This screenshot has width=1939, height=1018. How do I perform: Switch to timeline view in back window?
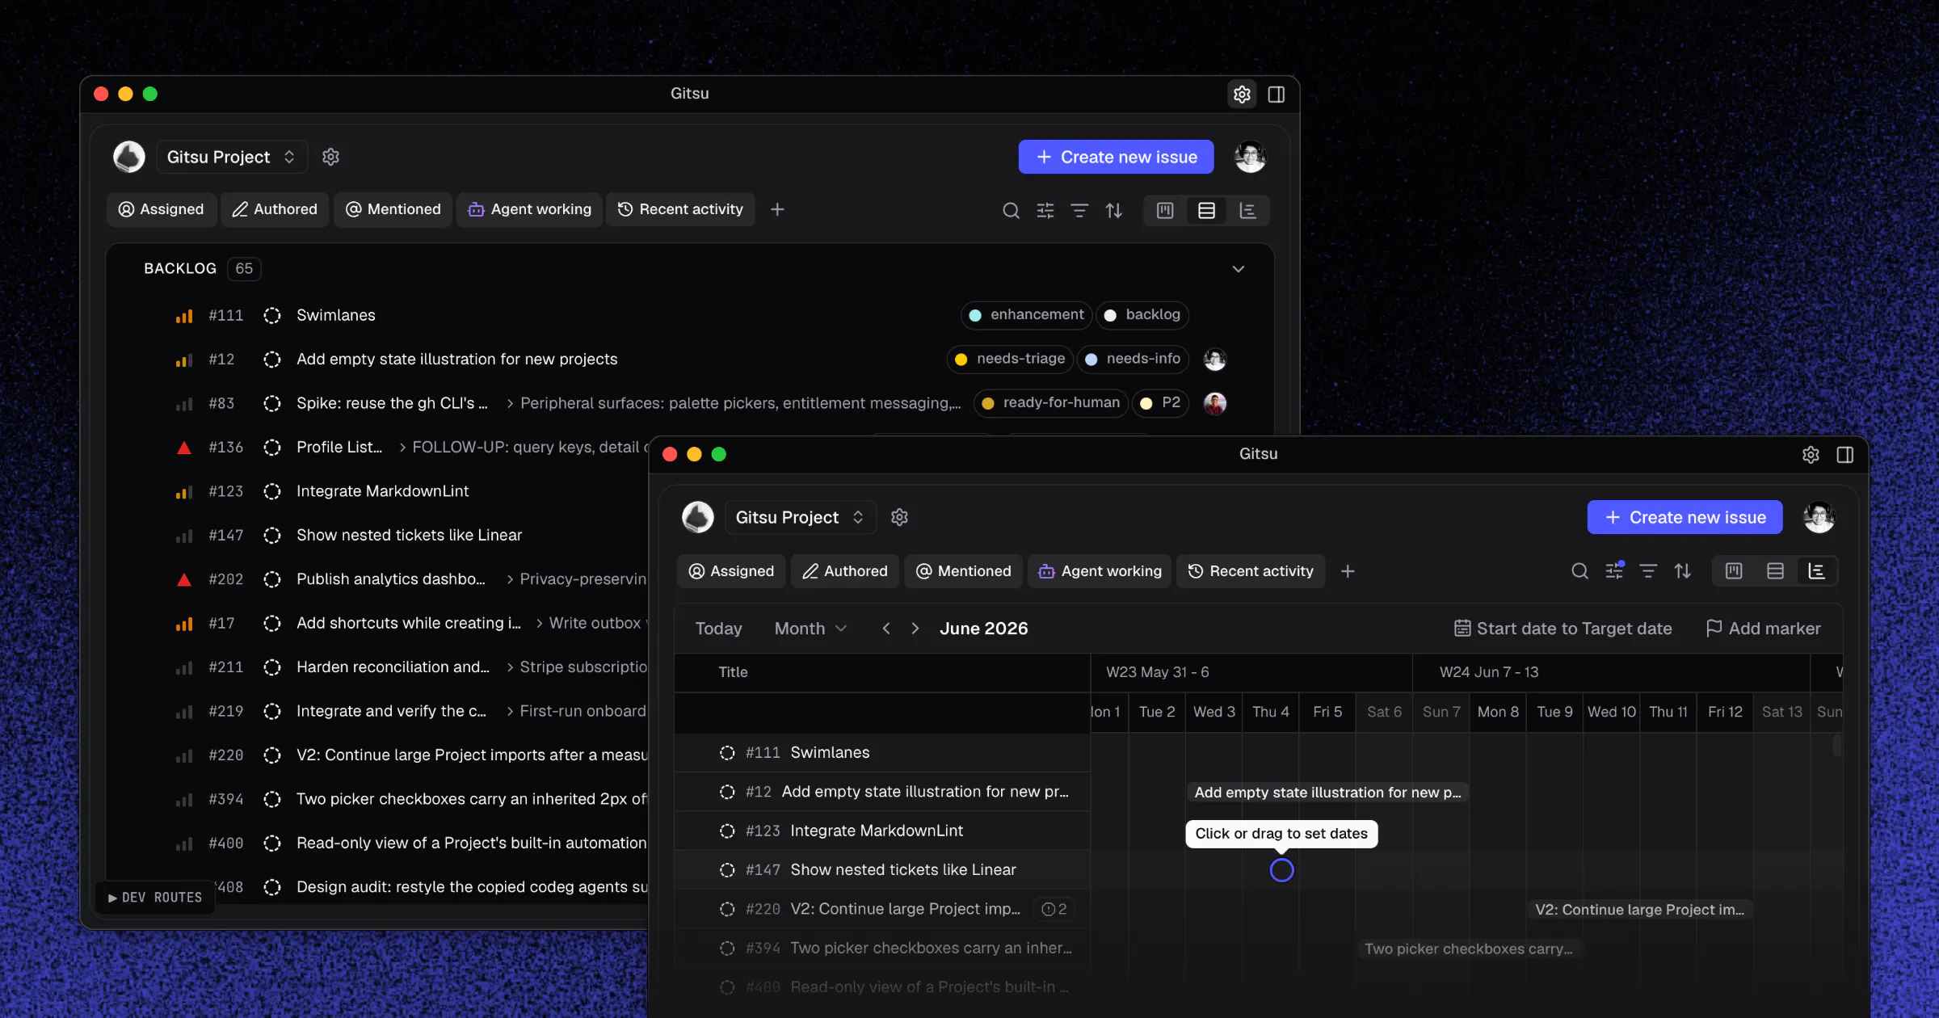pos(1247,210)
